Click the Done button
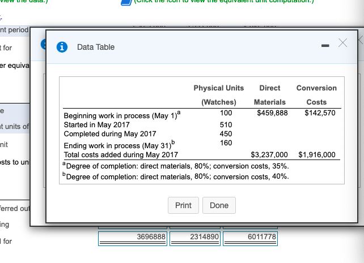Screen dimensions: 364x263 coord(219,205)
